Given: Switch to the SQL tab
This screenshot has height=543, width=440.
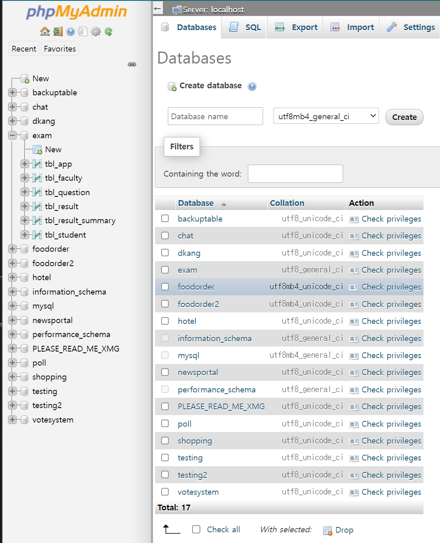Looking at the screenshot, I should (x=245, y=27).
